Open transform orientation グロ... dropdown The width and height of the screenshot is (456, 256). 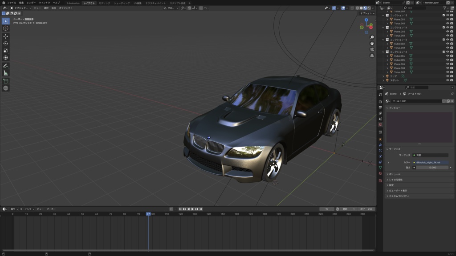(171, 8)
